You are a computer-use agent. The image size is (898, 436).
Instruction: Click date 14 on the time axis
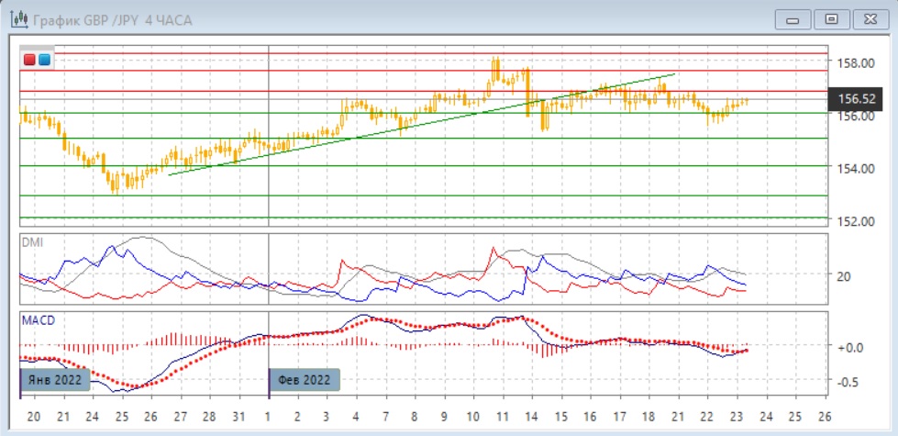point(530,416)
